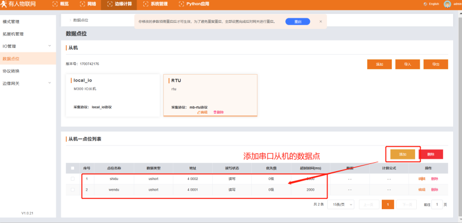Select 协议转换 in the sidebar
The width and height of the screenshot is (462, 223).
pos(11,71)
